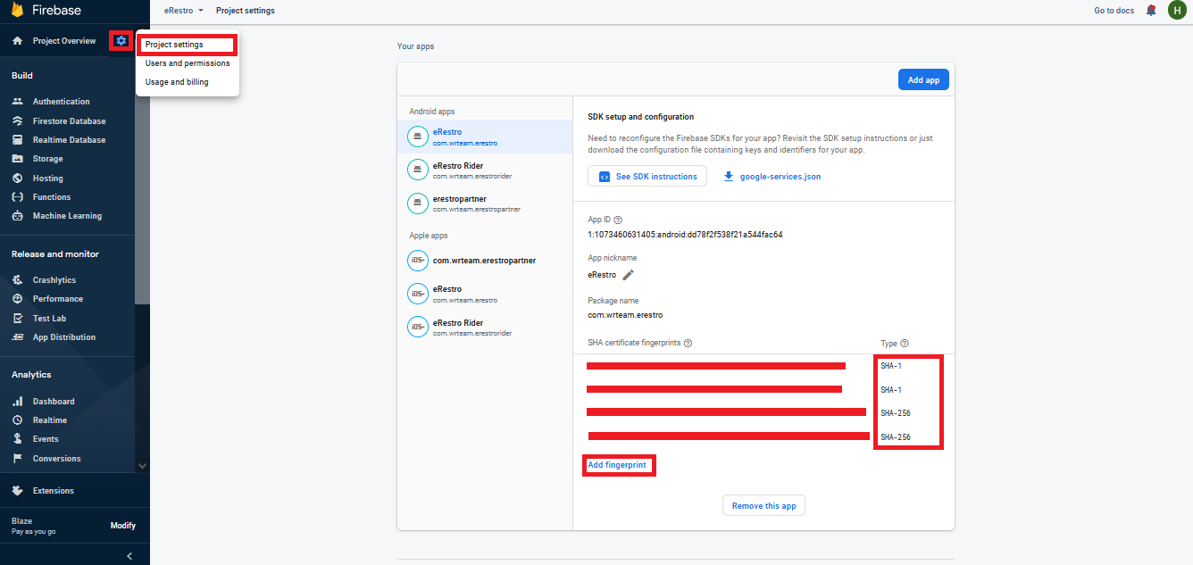Open Usage and billing menu entry
This screenshot has height=565, width=1193.
[177, 82]
